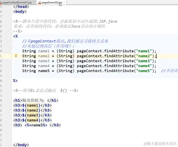Screen dimensions: 178x147
Task: Click ${name4} EL expression in h3 tag
Action: 31,120
